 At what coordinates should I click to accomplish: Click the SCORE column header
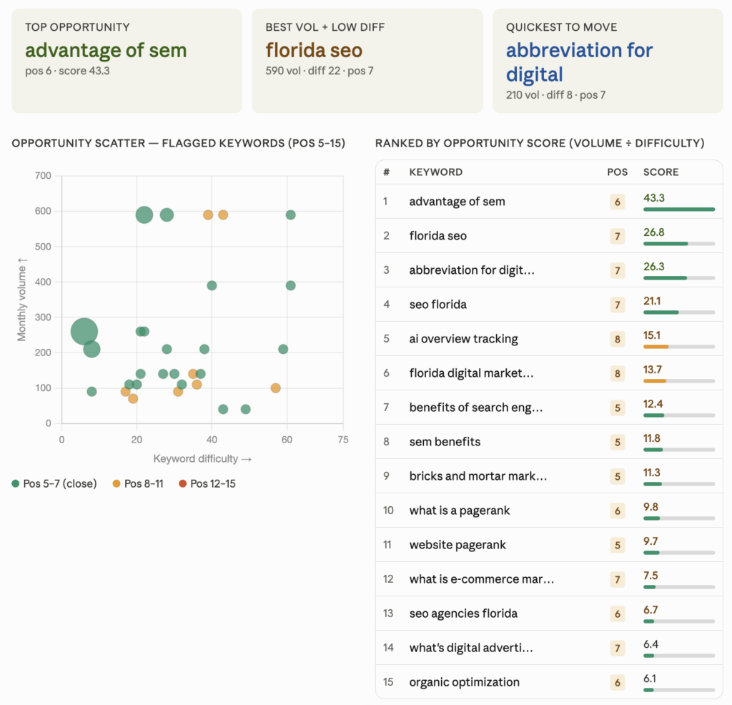(x=661, y=172)
